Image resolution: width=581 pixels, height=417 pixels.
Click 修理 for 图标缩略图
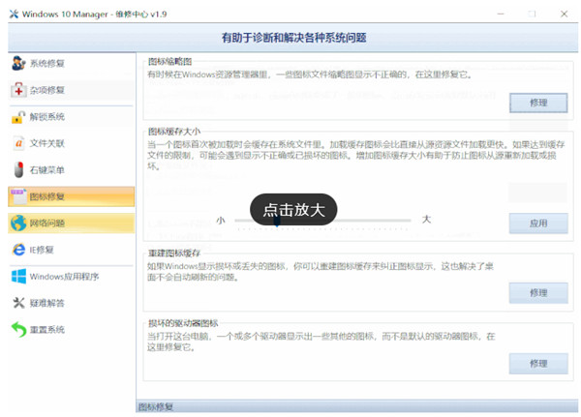[538, 103]
